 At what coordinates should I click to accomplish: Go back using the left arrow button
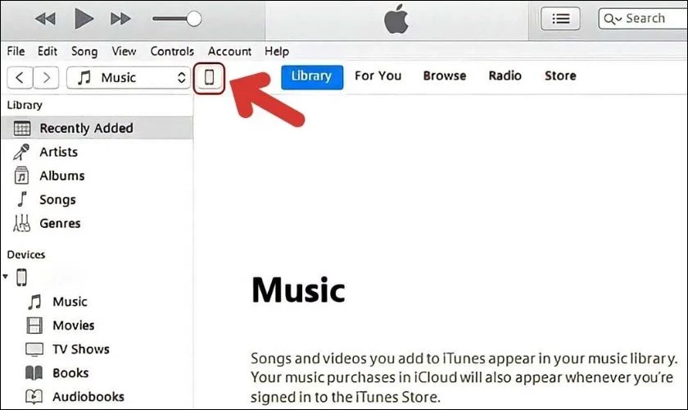tap(20, 78)
